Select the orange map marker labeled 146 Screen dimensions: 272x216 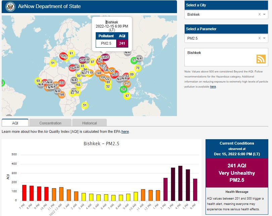pyautogui.click(x=62, y=95)
